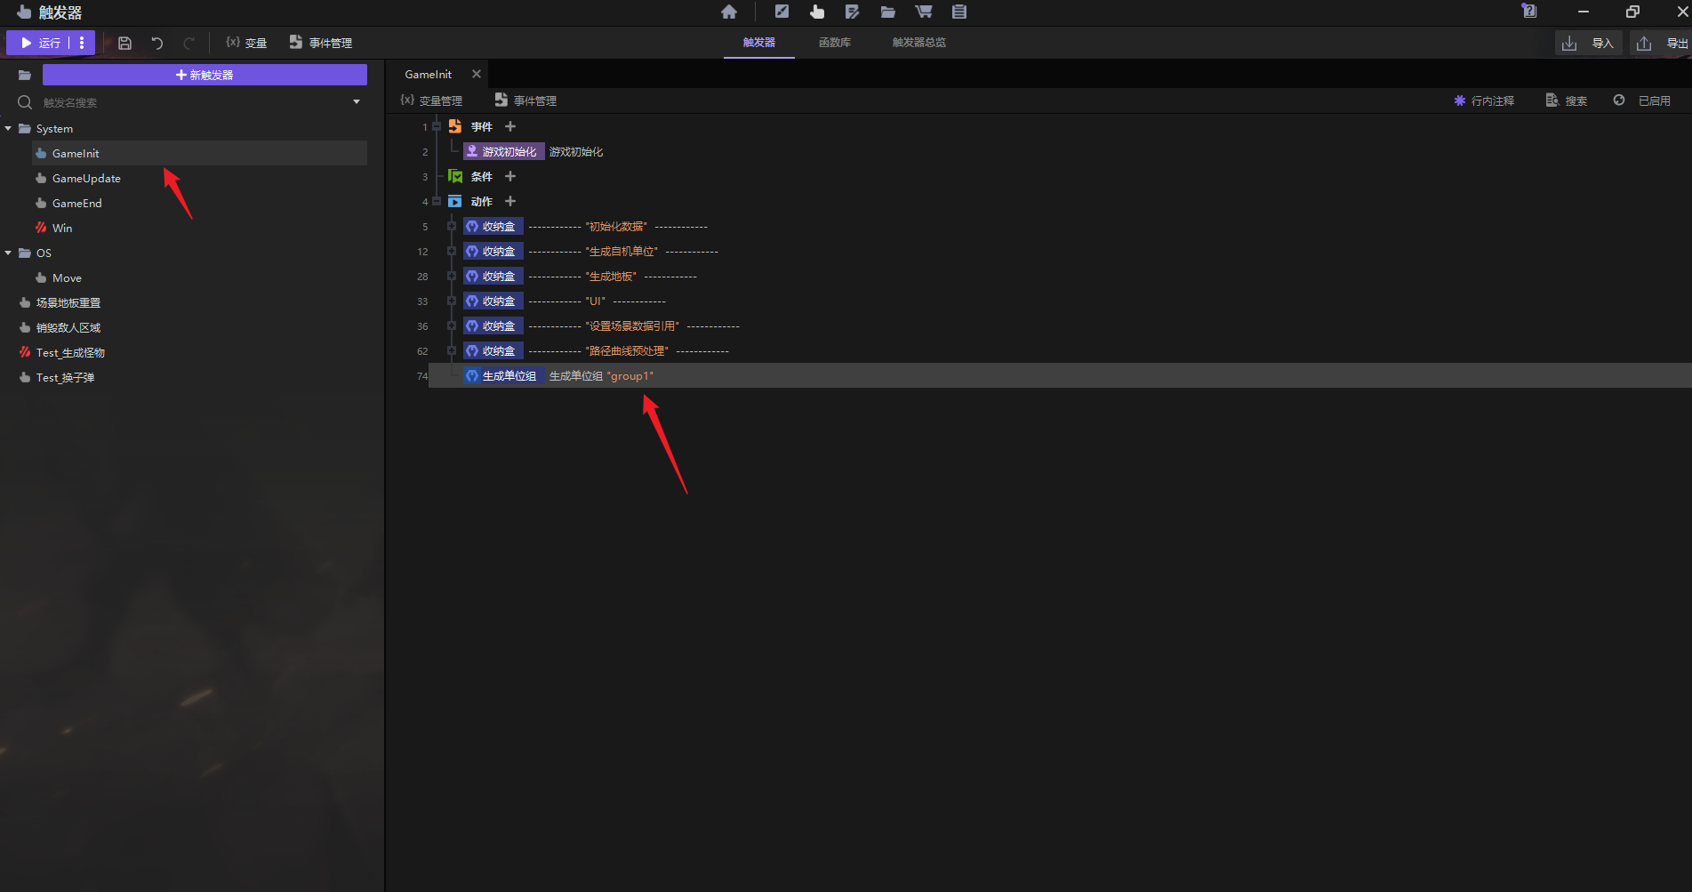1692x892 pixels.
Task: Switch to the 函数库 tab
Action: (x=835, y=42)
